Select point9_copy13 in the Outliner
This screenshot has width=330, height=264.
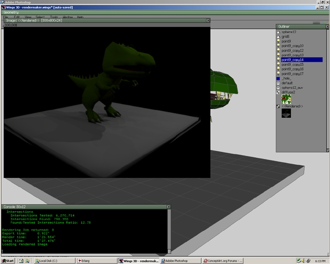[x=293, y=55]
